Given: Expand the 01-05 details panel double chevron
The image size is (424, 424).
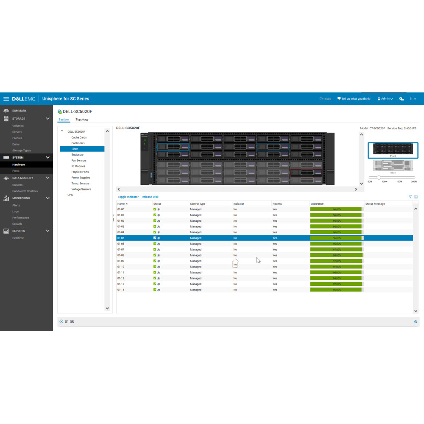Looking at the screenshot, I should [416, 322].
